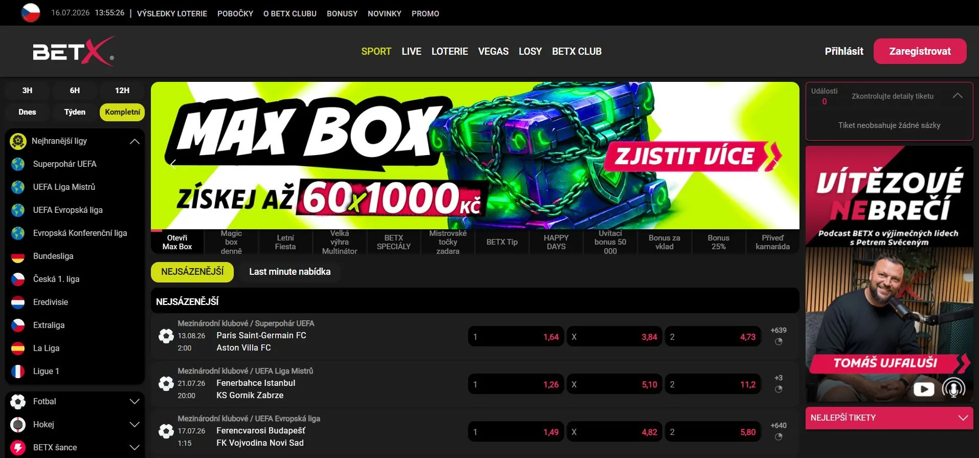Open the BETX CLUB main menu

point(576,52)
